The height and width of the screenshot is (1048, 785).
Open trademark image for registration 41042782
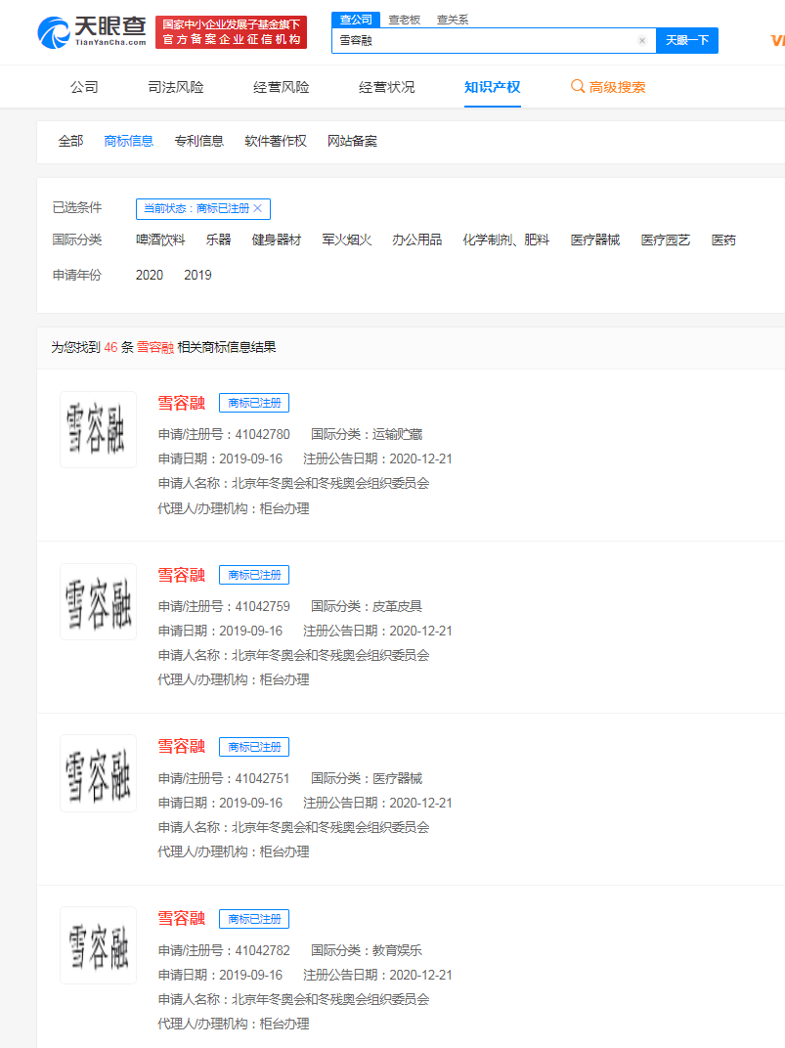tap(98, 945)
